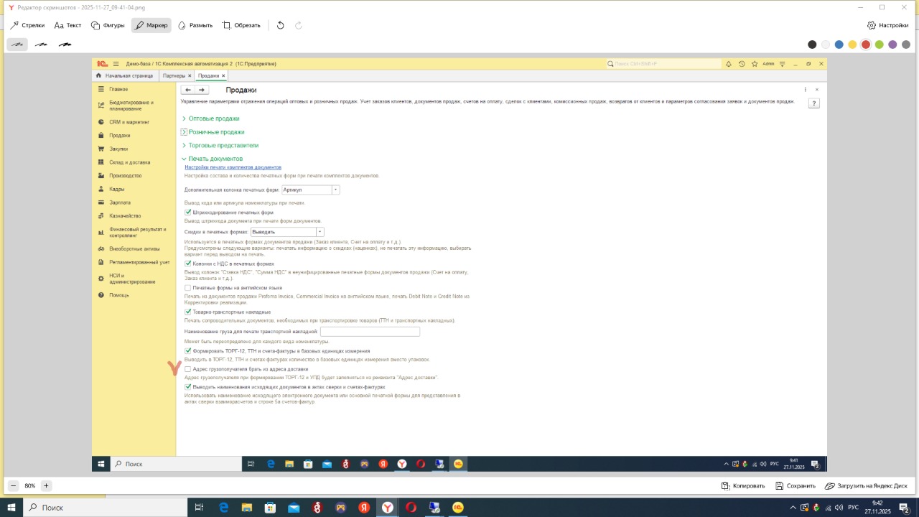Activate the Обрезать crop tool
Screen dimensions: 919x517
[x=241, y=25]
